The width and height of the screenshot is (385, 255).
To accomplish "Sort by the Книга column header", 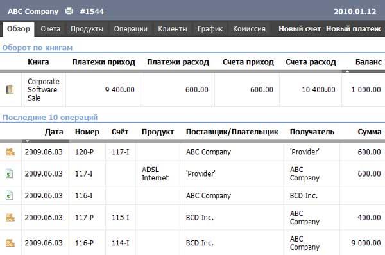I will coord(38,62).
